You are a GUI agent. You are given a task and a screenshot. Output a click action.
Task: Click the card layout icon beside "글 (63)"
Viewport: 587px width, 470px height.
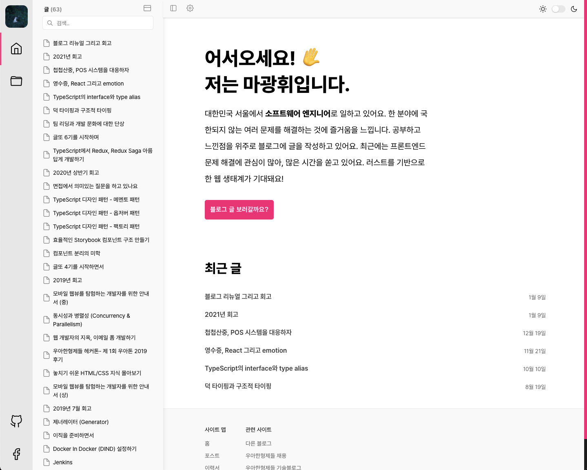click(147, 8)
